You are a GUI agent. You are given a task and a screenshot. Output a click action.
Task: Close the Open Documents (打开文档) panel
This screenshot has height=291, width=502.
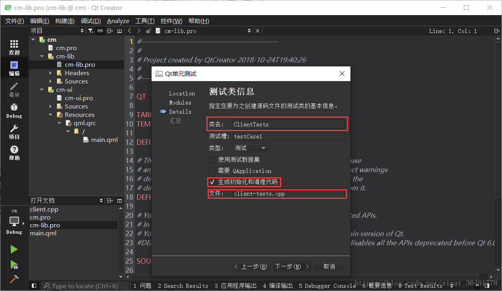pyautogui.click(x=119, y=200)
